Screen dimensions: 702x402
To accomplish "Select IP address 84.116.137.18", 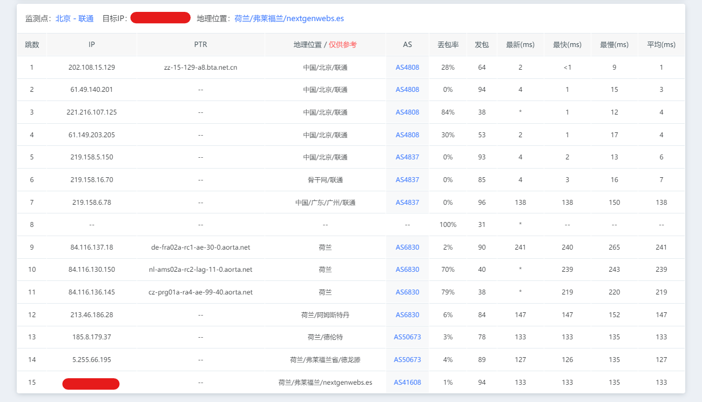I will pyautogui.click(x=92, y=247).
